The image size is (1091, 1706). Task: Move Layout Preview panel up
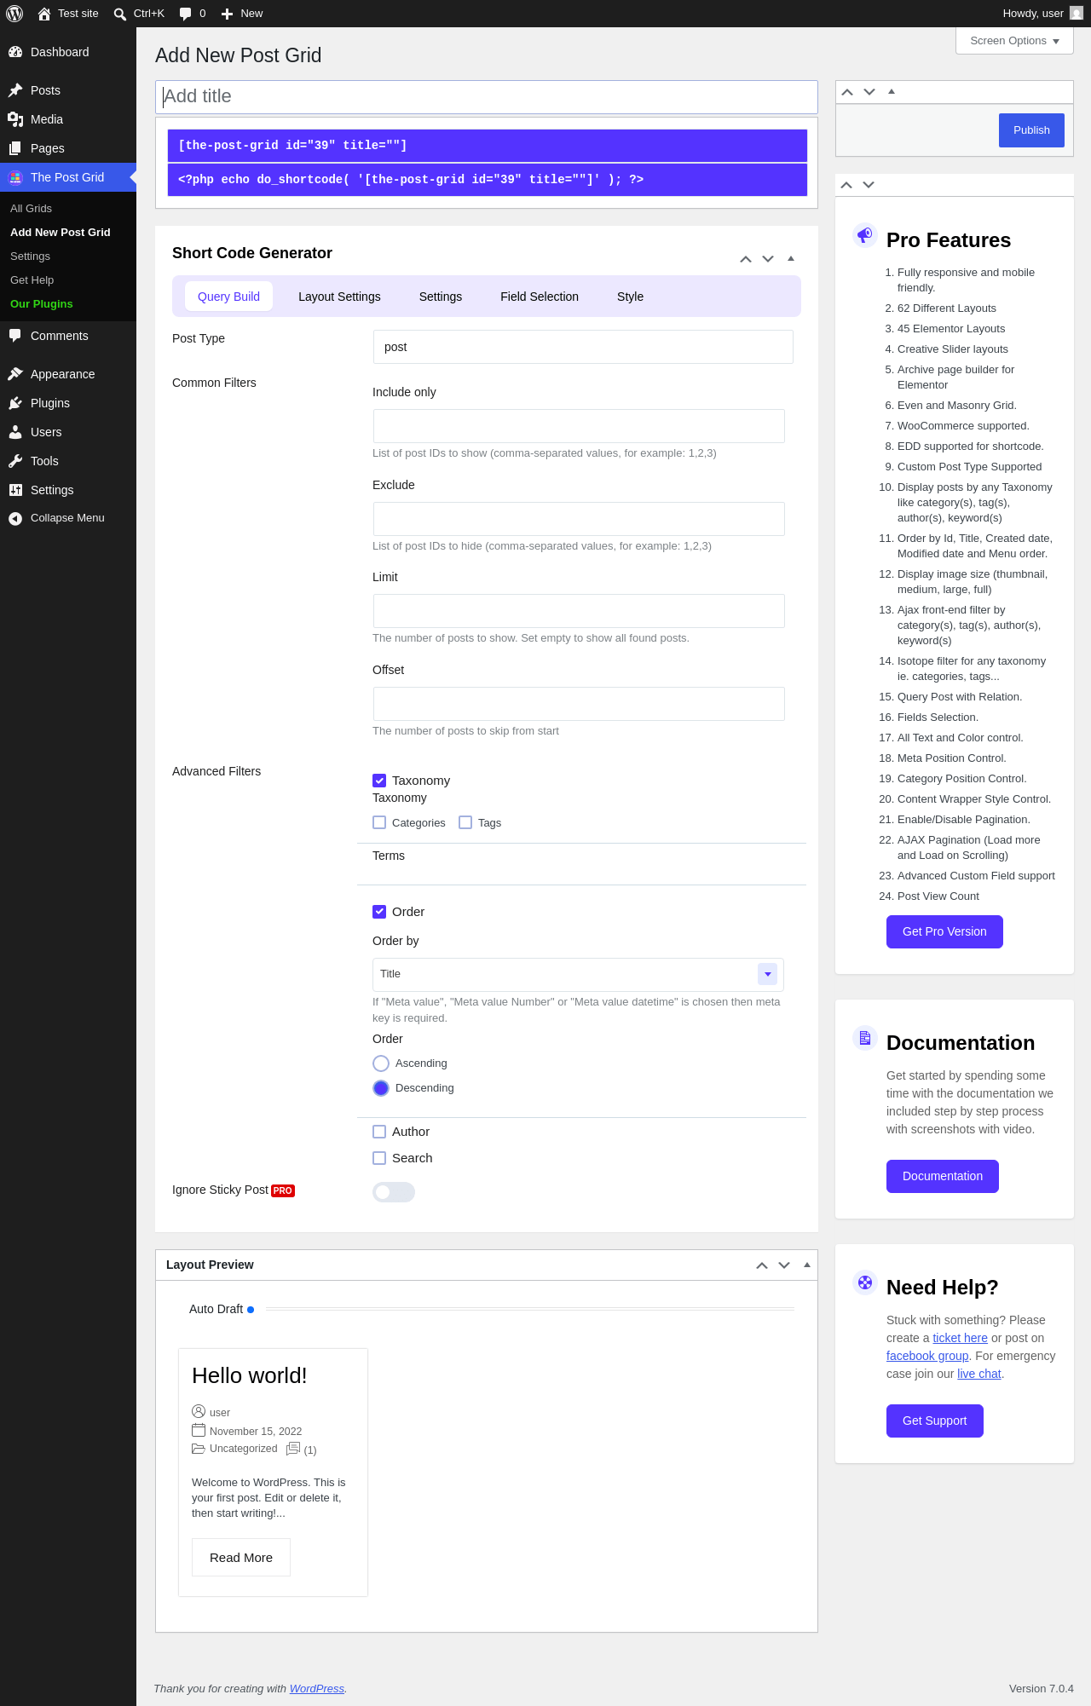click(x=762, y=1265)
